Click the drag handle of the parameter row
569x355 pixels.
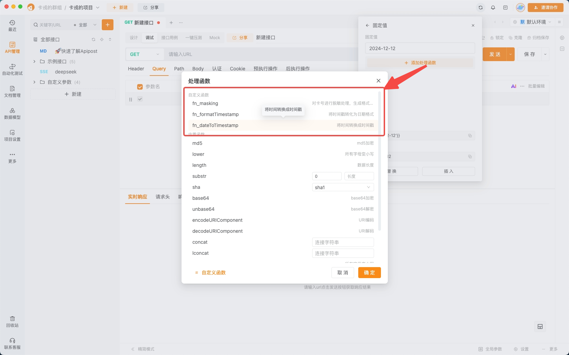pos(131,99)
